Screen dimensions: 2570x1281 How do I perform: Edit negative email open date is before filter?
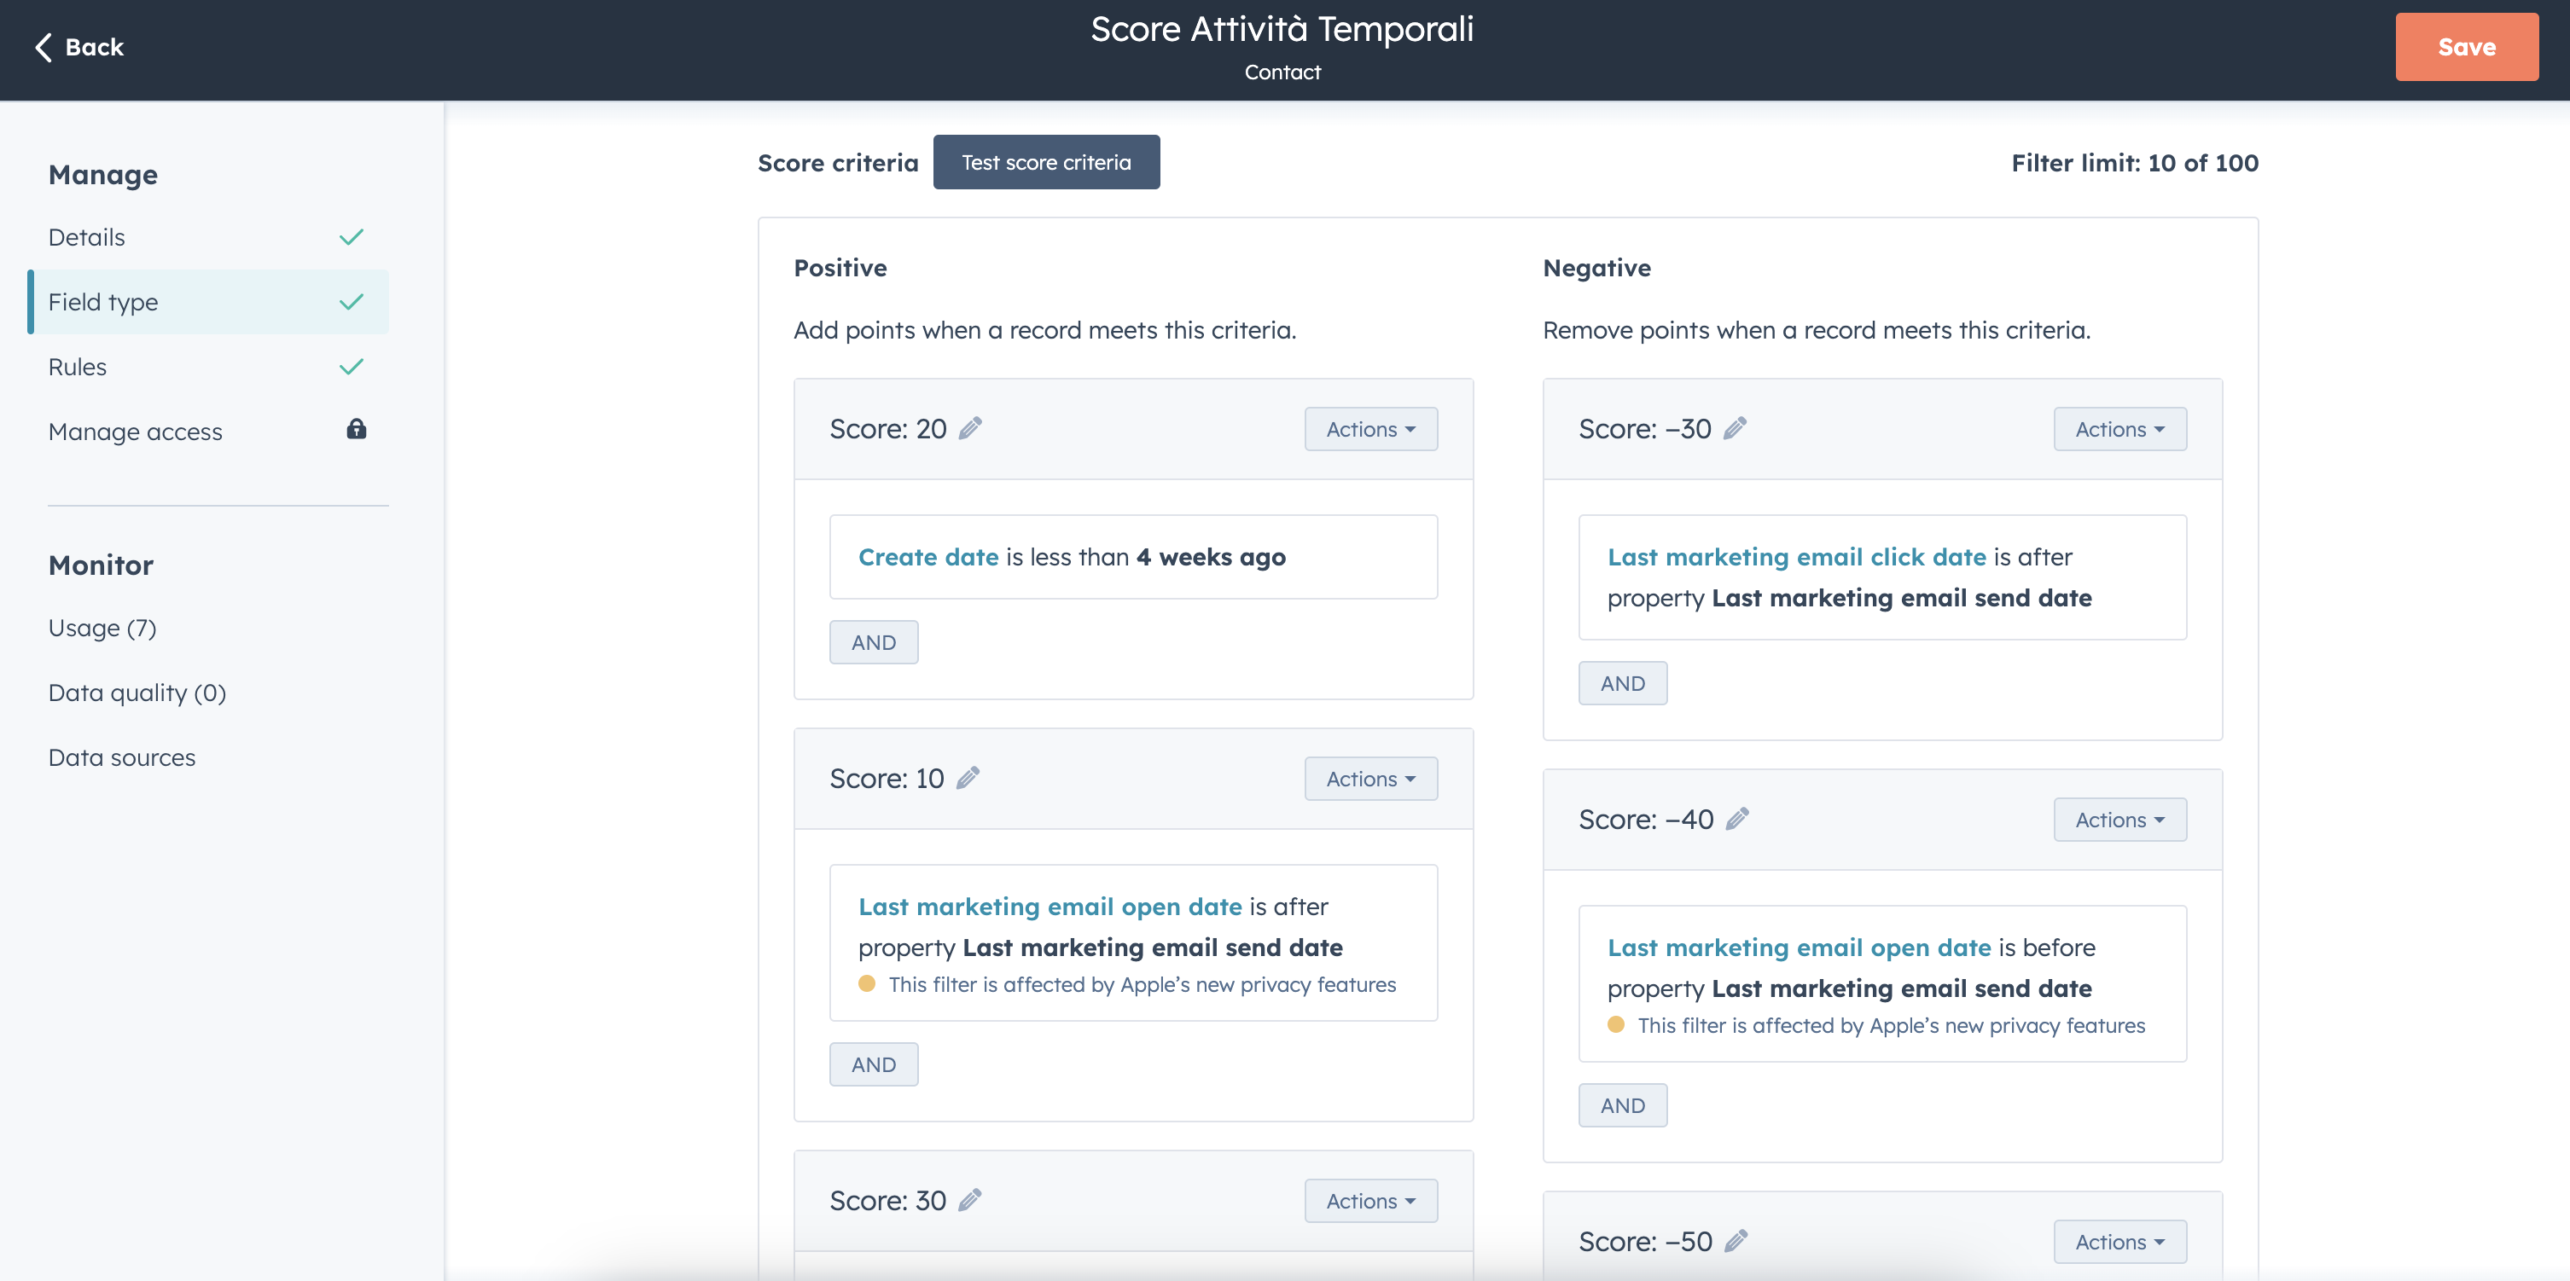1882,984
